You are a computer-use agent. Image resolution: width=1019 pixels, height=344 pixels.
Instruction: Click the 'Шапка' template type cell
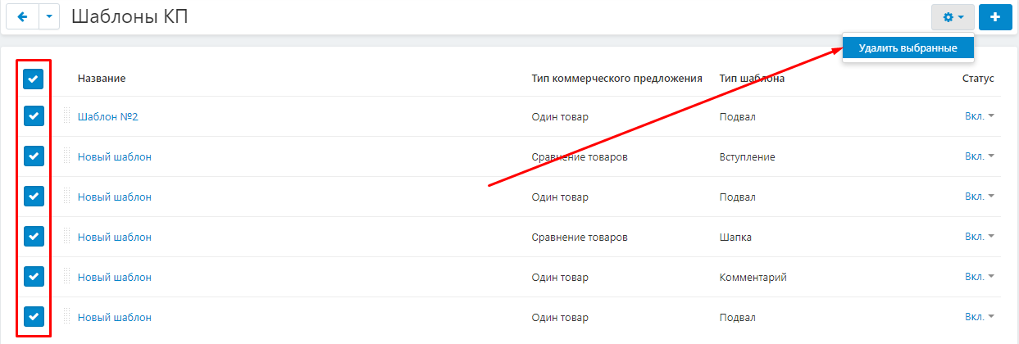point(735,237)
